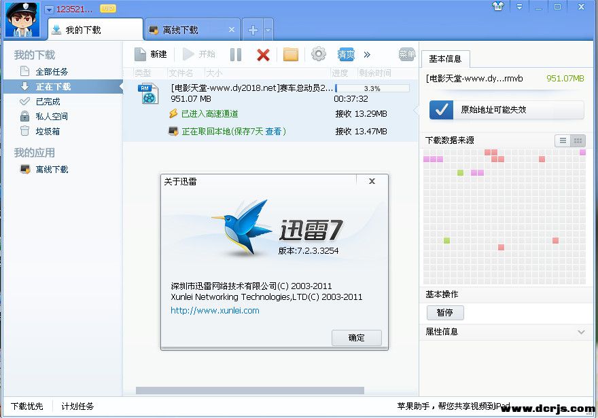Click the user avatar picture
Viewport: 598px width, 418px height.
click(x=22, y=20)
